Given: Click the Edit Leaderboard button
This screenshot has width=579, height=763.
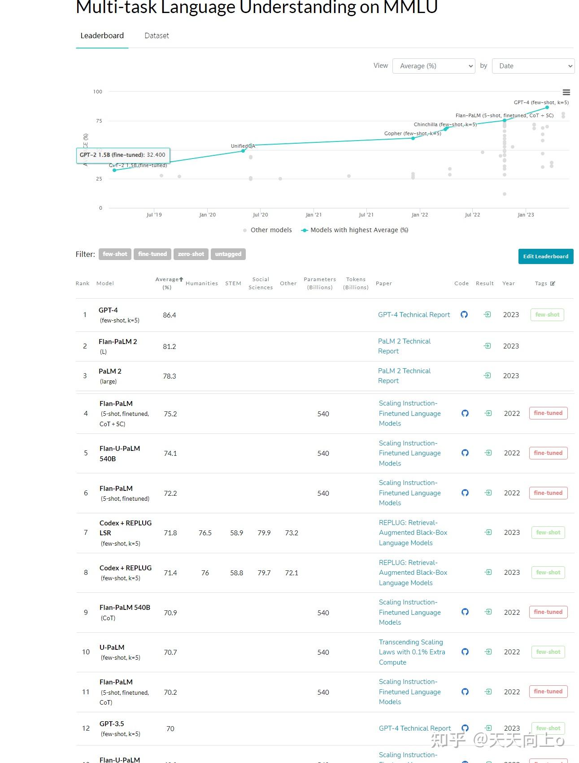Looking at the screenshot, I should (545, 256).
